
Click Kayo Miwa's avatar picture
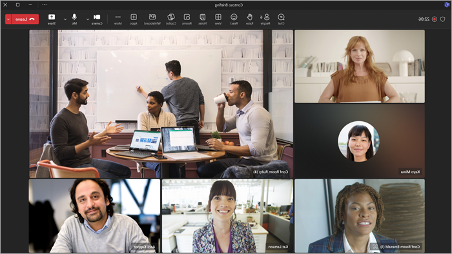358,142
